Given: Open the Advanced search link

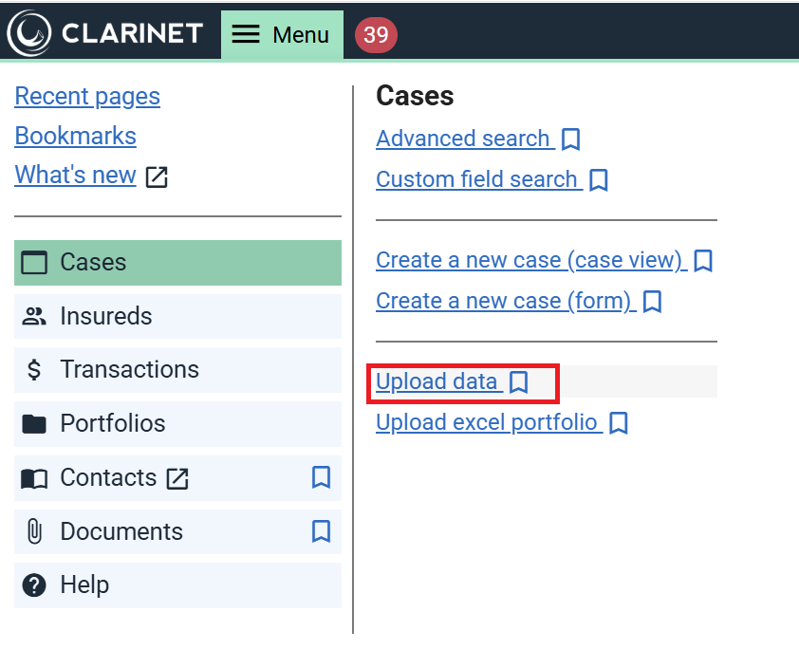Looking at the screenshot, I should (x=462, y=139).
